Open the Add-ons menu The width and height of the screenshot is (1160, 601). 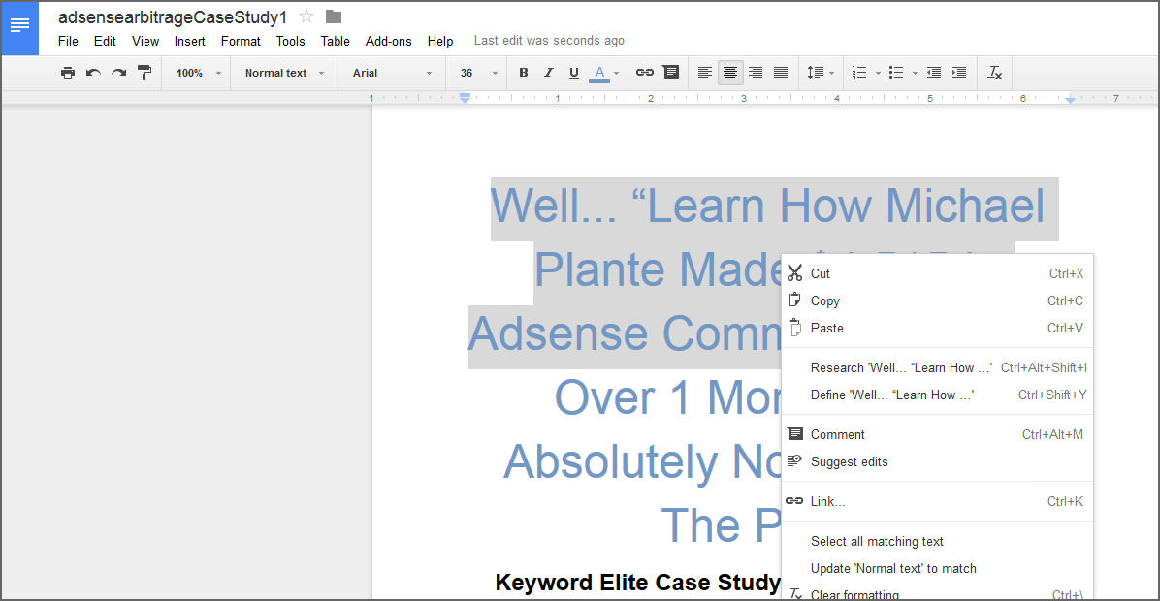tap(388, 41)
